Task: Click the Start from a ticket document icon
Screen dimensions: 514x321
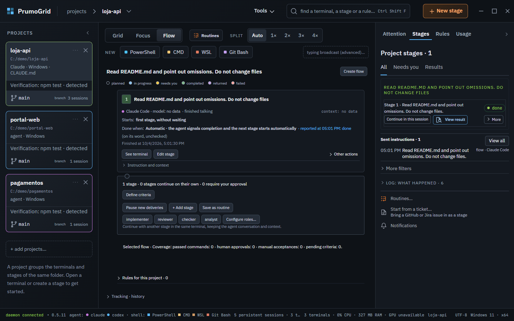Action: [384, 212]
